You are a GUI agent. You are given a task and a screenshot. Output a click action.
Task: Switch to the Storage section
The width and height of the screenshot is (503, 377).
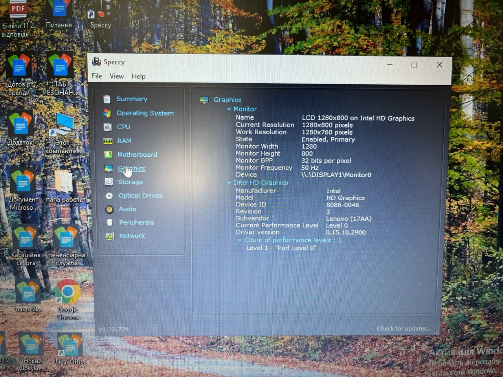[130, 182]
